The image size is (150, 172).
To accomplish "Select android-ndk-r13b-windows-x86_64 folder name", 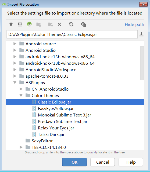I will [x=60, y=57].
